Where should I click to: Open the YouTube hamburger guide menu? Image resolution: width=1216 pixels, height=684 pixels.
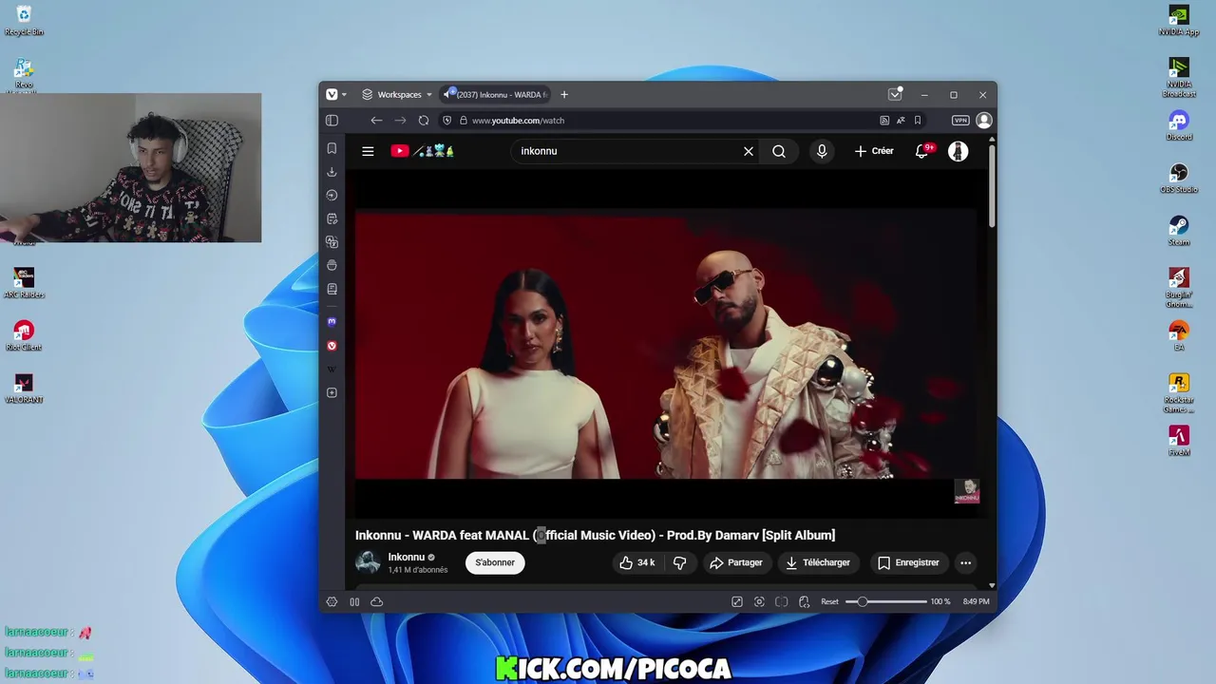click(368, 151)
